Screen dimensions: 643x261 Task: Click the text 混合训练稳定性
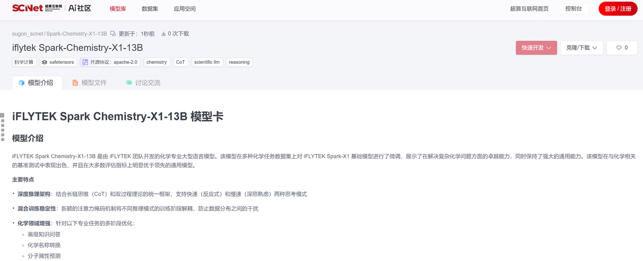pos(37,208)
